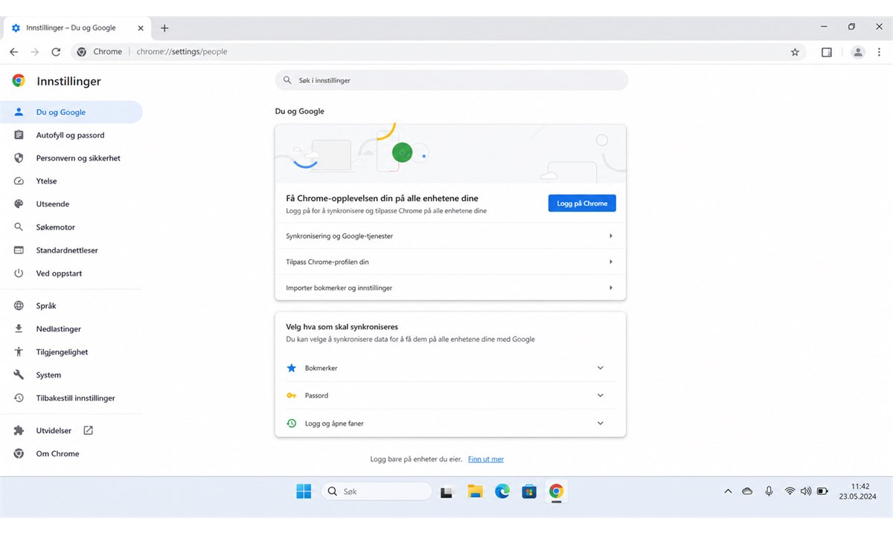
Task: Open File Explorer from taskbar
Action: [475, 491]
